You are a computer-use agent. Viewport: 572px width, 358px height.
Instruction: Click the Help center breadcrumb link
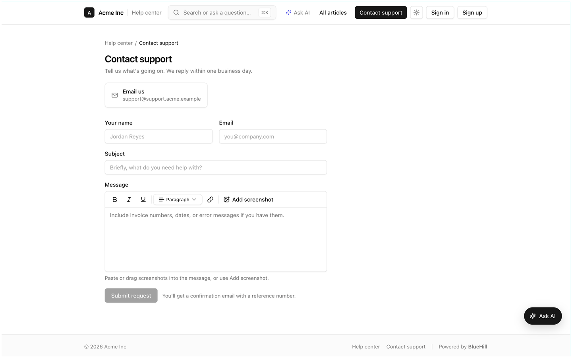119,43
